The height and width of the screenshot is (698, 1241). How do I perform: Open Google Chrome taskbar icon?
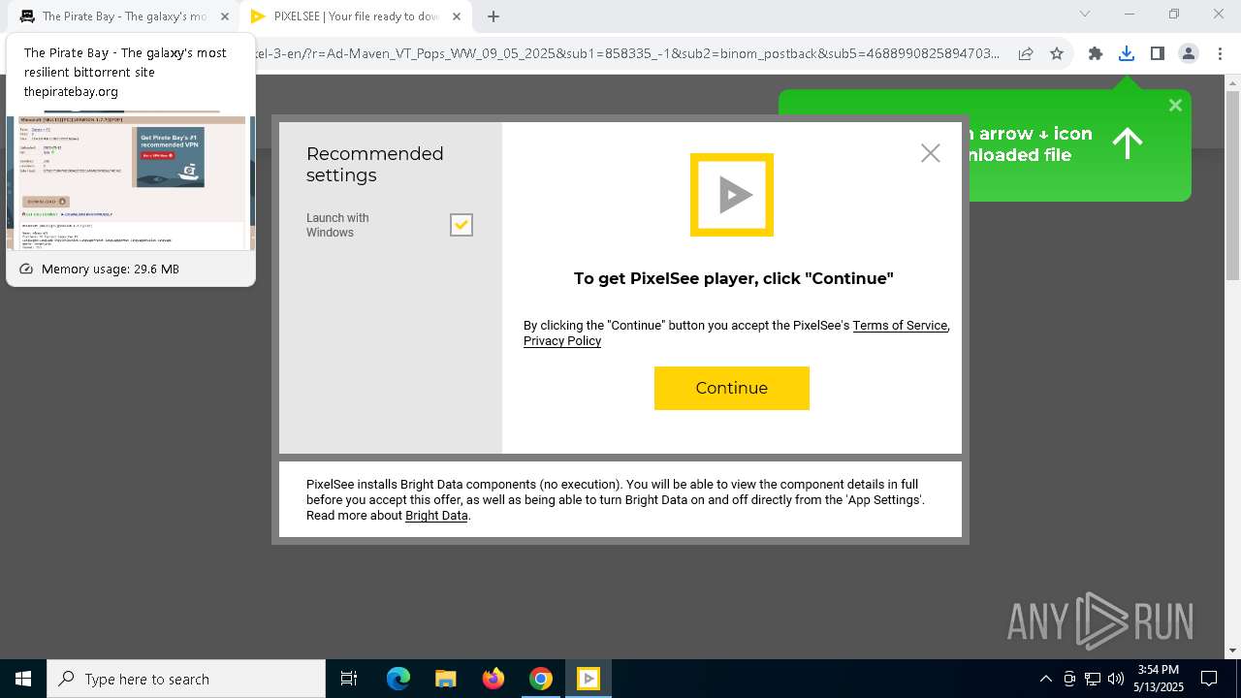coord(541,679)
